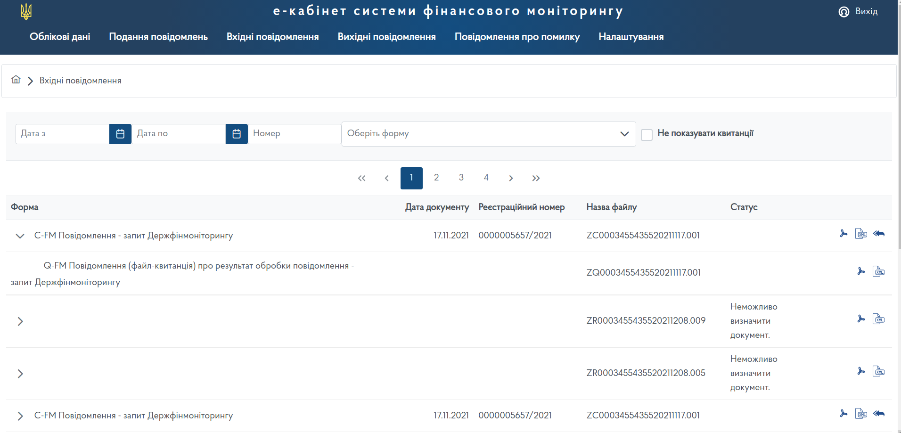901x433 pixels.
Task: Enable the Не показувати квитанції checkbox
Action: click(647, 135)
